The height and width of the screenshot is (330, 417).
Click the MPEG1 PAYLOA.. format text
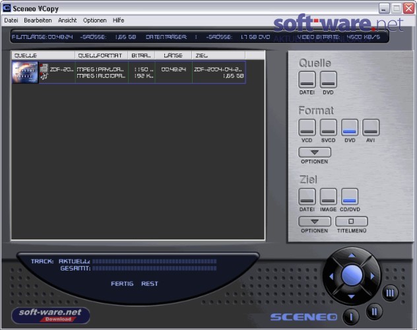click(x=100, y=69)
